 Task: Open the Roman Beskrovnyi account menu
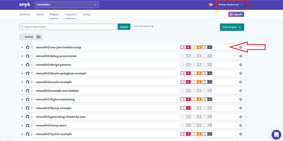231,5
